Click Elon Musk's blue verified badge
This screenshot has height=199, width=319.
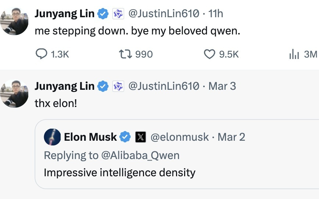click(125, 137)
